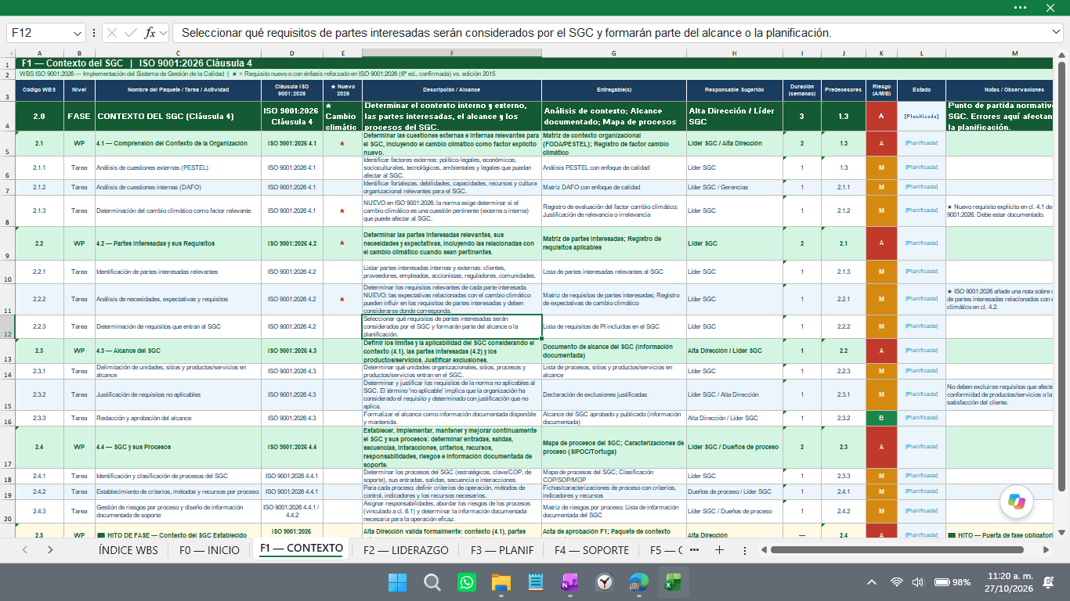Click into the formula bar text
1070x601 pixels.
point(609,33)
